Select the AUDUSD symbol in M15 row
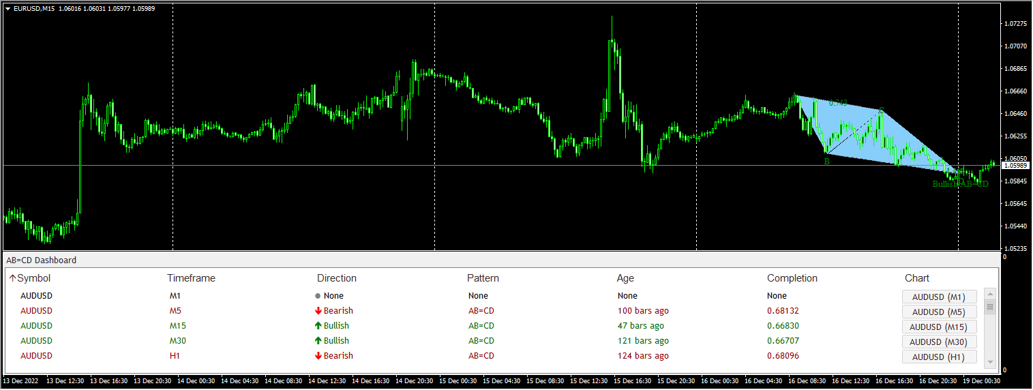Viewport: 1033px width, 390px height. [x=36, y=326]
